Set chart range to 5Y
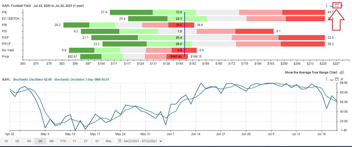 [x=97, y=141]
